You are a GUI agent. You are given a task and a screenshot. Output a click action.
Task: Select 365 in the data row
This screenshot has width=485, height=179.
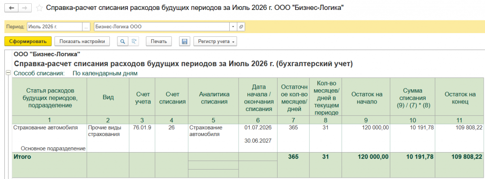tap(293, 128)
